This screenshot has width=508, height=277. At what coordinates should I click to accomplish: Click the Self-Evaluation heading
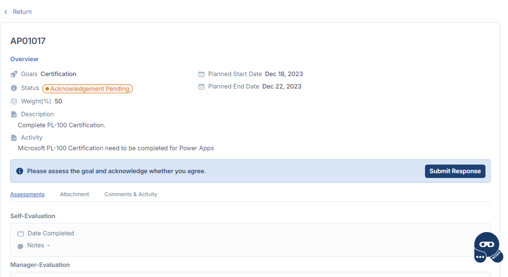33,216
